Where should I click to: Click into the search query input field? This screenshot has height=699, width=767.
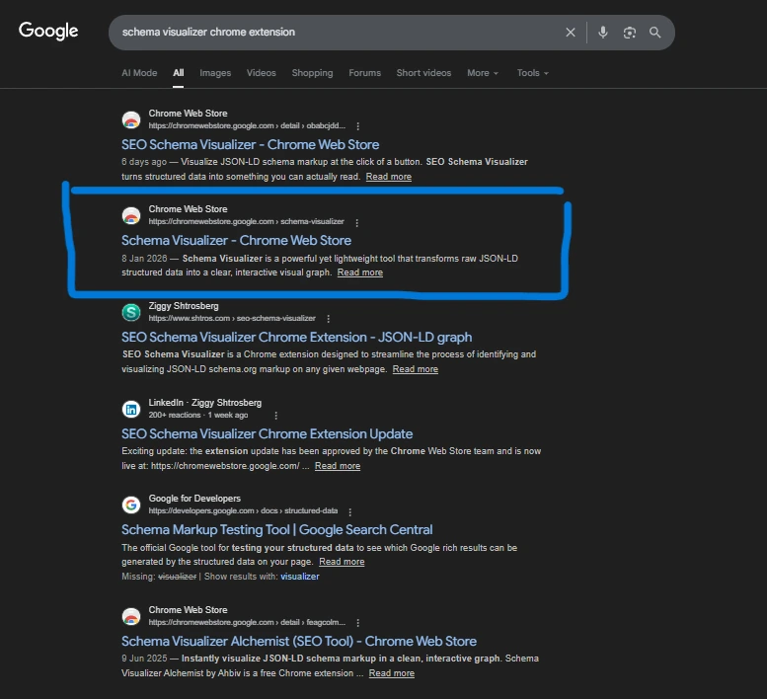click(336, 33)
